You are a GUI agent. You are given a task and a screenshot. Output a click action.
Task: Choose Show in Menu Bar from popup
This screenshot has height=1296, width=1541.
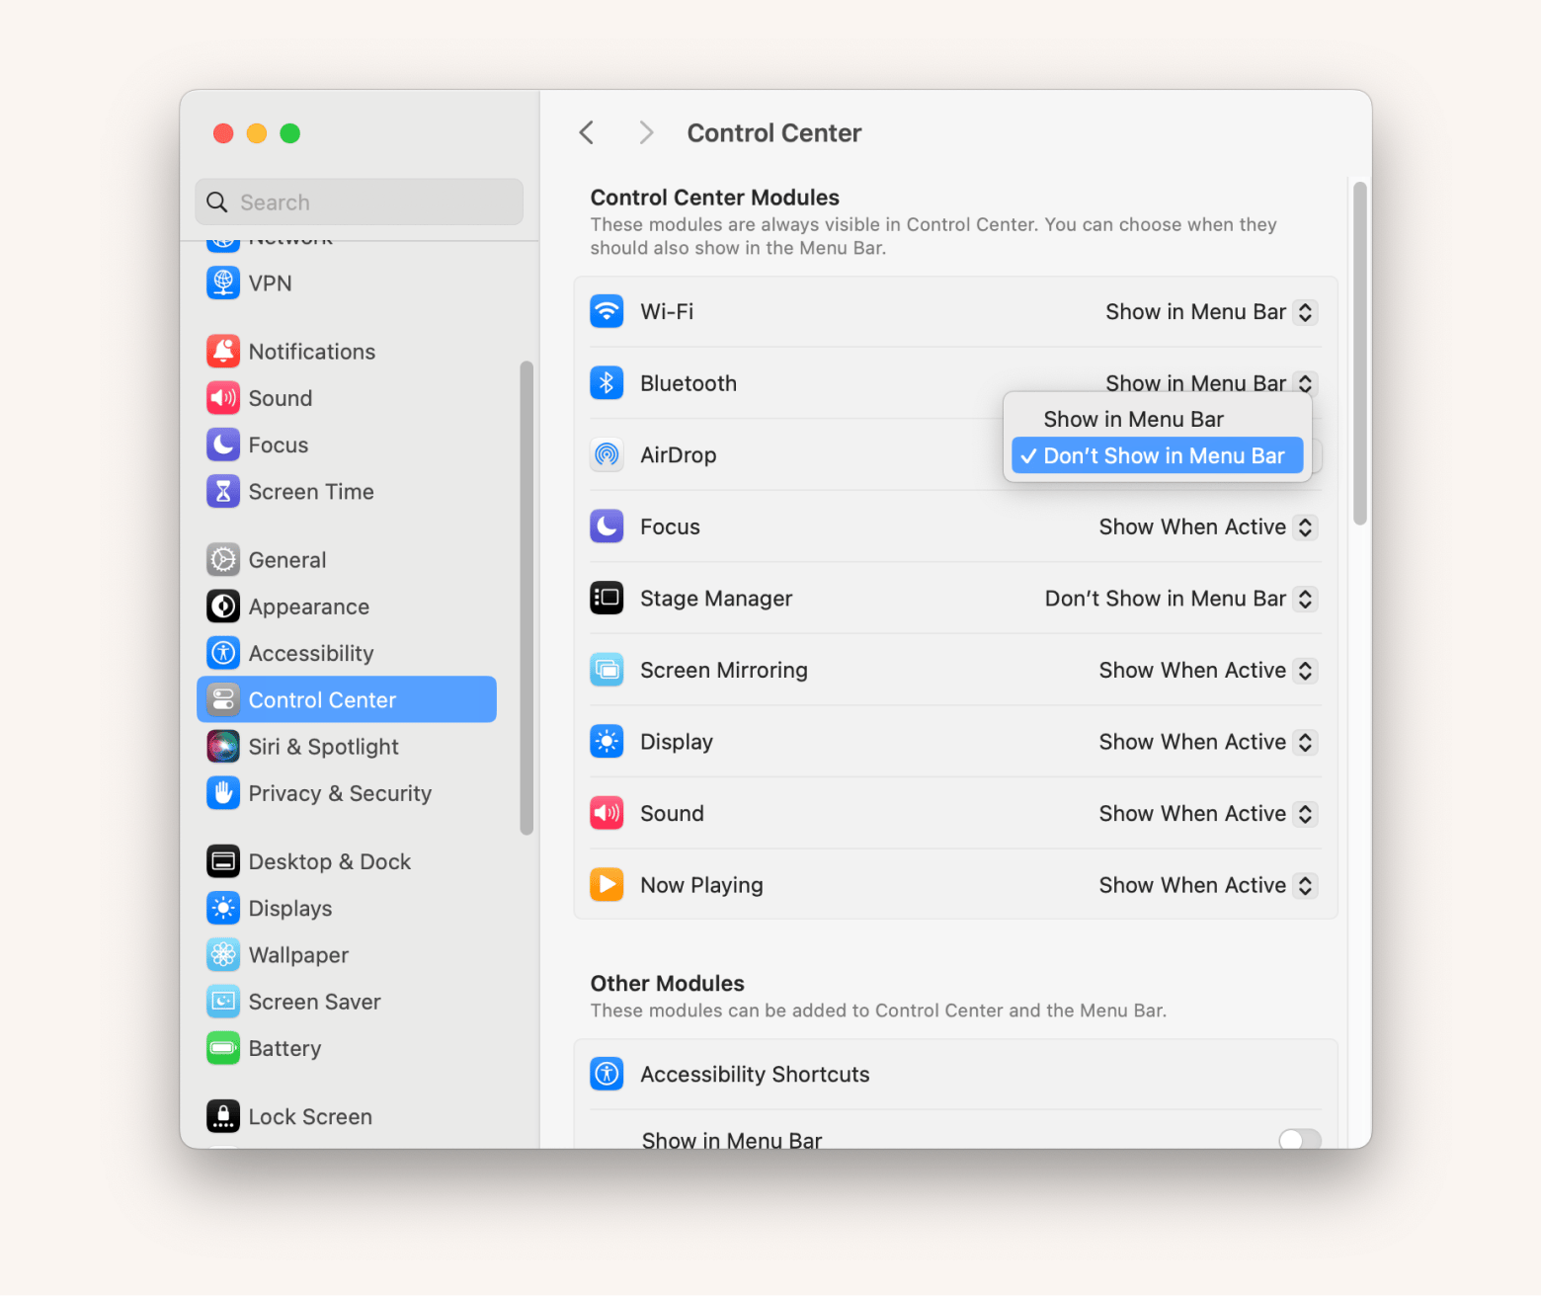tap(1157, 419)
